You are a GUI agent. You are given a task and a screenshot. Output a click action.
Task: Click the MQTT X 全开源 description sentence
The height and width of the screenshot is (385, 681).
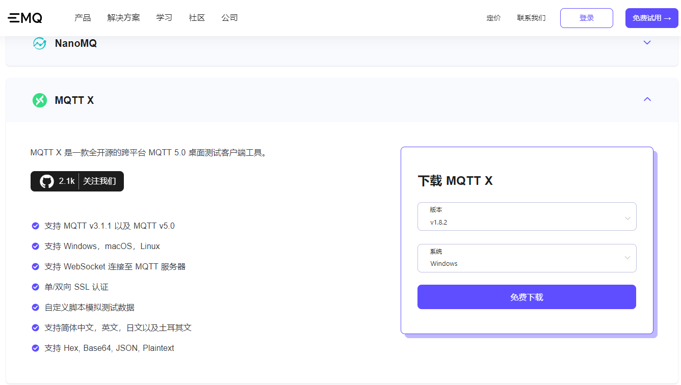(x=149, y=153)
